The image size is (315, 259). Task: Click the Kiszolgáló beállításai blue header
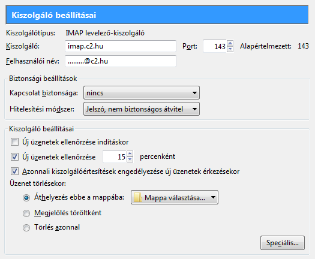pos(157,15)
